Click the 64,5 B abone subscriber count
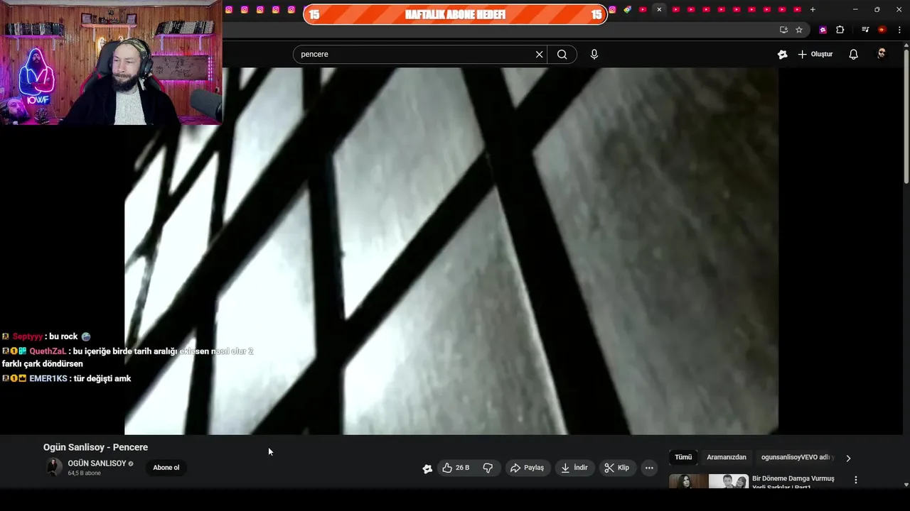910x511 pixels. pos(84,473)
